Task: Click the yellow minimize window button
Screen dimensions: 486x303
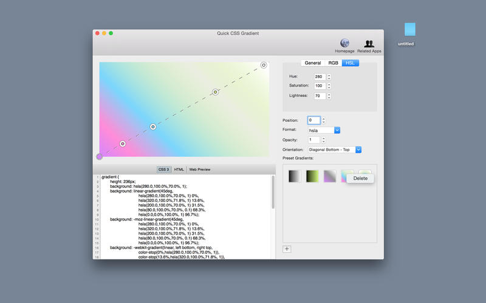Action: 104,33
